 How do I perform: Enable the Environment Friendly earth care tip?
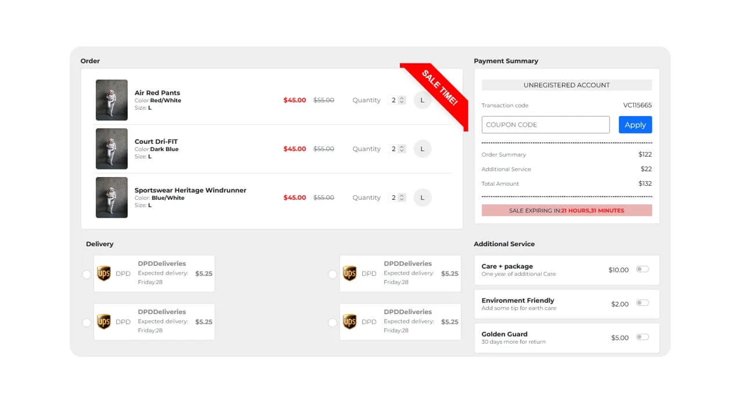coord(643,303)
